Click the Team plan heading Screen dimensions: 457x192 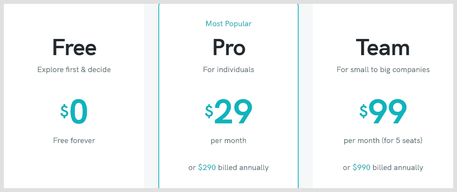click(383, 47)
